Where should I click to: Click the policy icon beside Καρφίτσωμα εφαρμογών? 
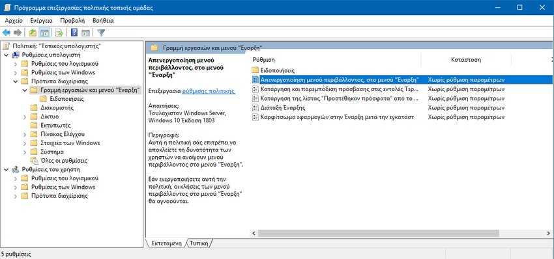(255, 116)
